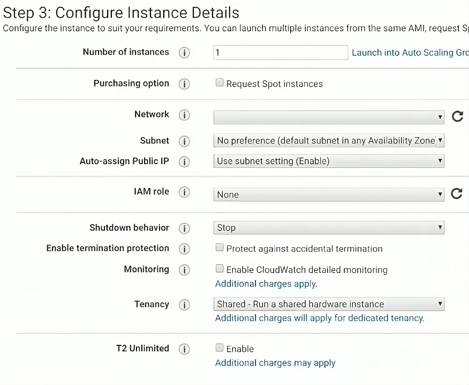469x385 pixels.
Task: Show T2 Unlimited info icon
Action: [x=184, y=349]
